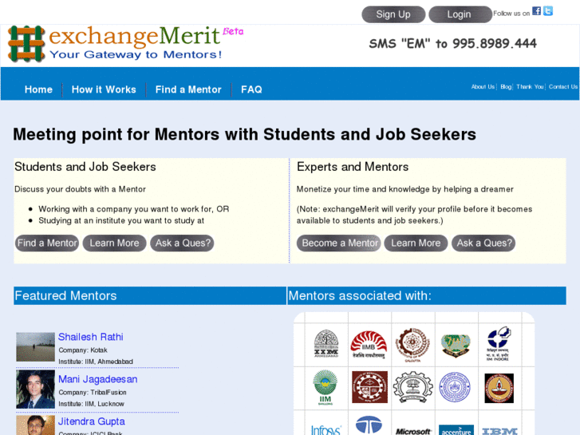The height and width of the screenshot is (435, 580).
Task: Open the FAQ menu item
Action: tap(251, 89)
